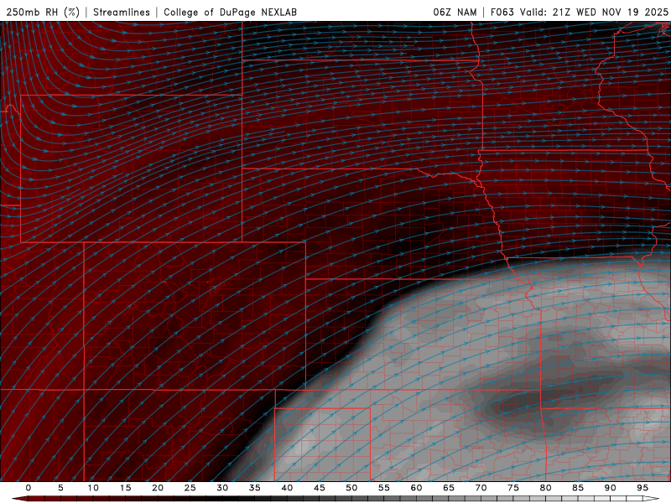Click the '25' colorbar scale label
This screenshot has width=671, height=503.
190,488
